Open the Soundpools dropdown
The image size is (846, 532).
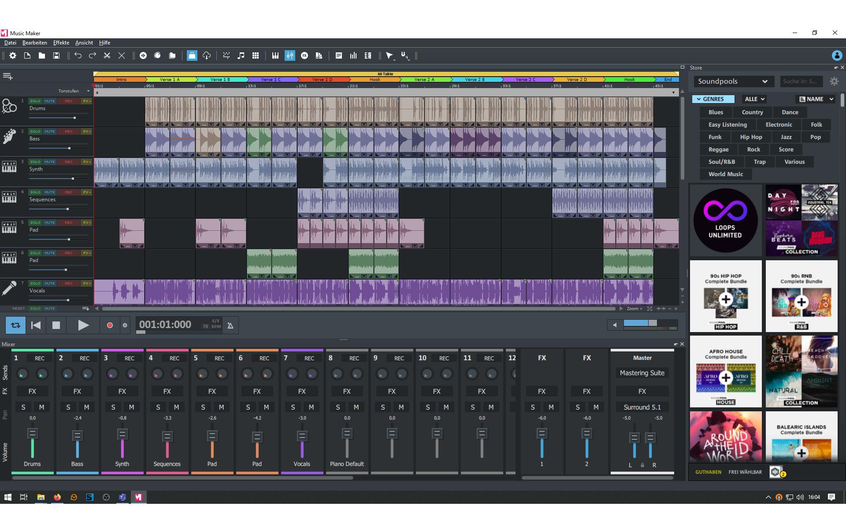[733, 81]
